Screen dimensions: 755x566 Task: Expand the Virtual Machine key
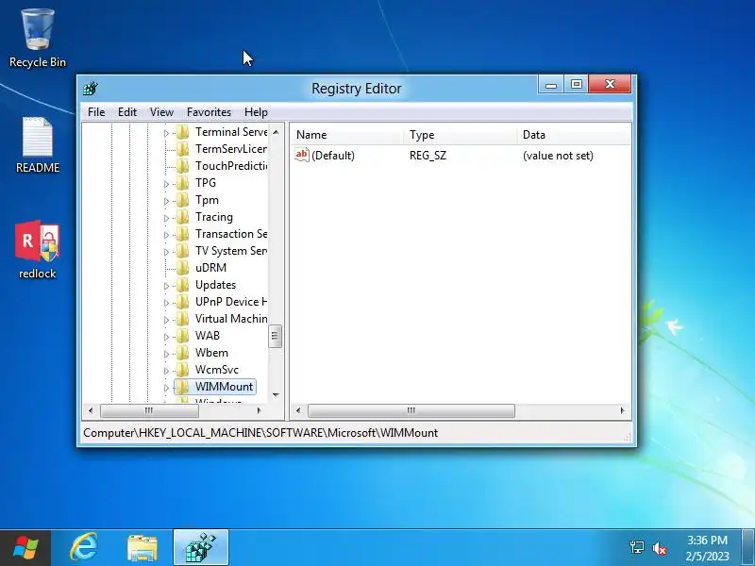point(167,320)
